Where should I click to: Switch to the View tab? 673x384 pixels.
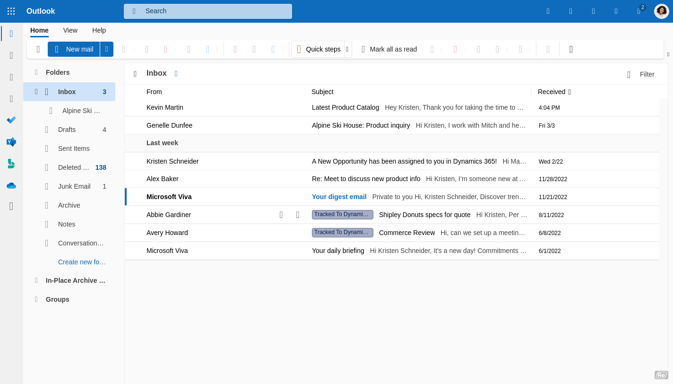[x=70, y=30]
